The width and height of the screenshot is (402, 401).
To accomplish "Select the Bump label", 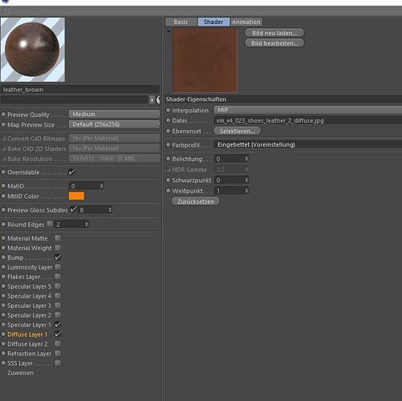I will tap(15, 257).
